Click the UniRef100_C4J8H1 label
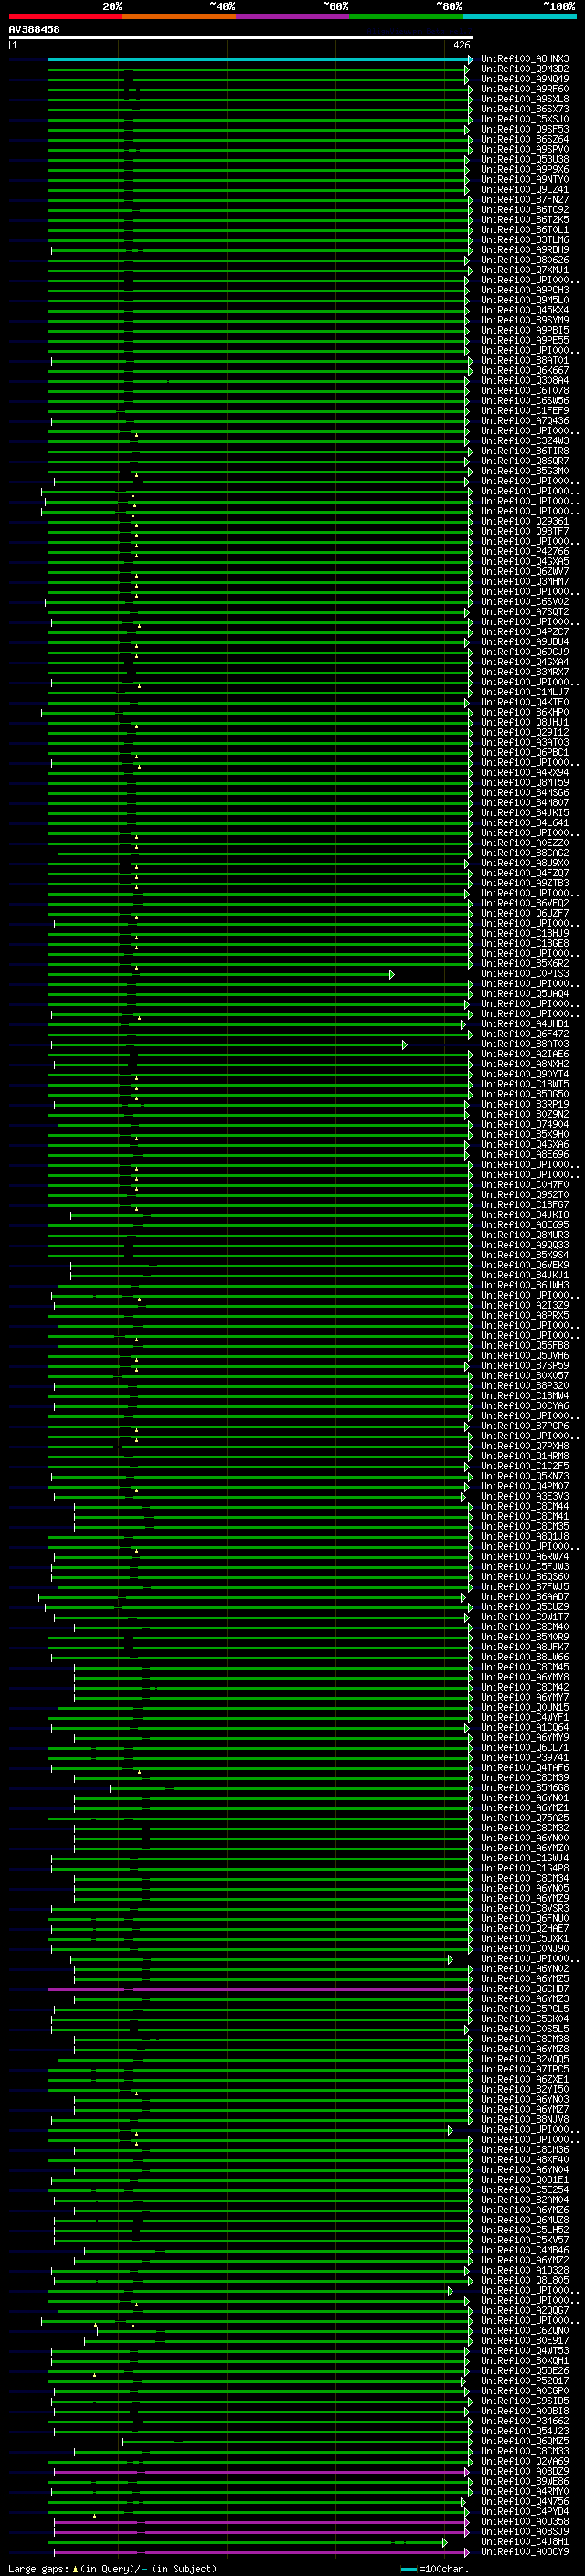 (525, 2541)
